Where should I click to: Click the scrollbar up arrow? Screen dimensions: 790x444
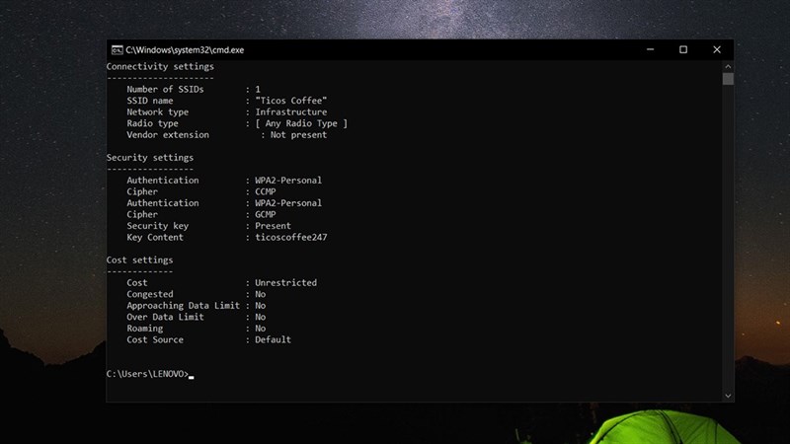tap(728, 66)
